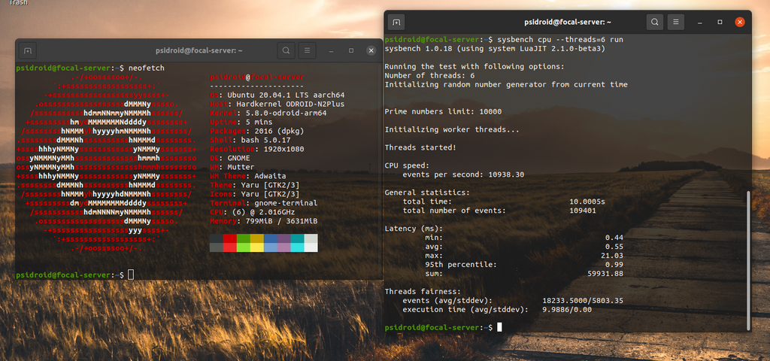Close the sysbench terminal with the orange button
770x361 pixels.
tap(740, 23)
